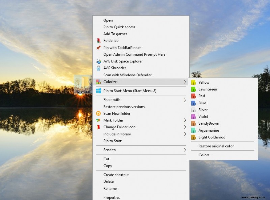The image size is (270, 200).
Task: Pick the LawnGreen folder color swatch
Action: click(x=193, y=89)
